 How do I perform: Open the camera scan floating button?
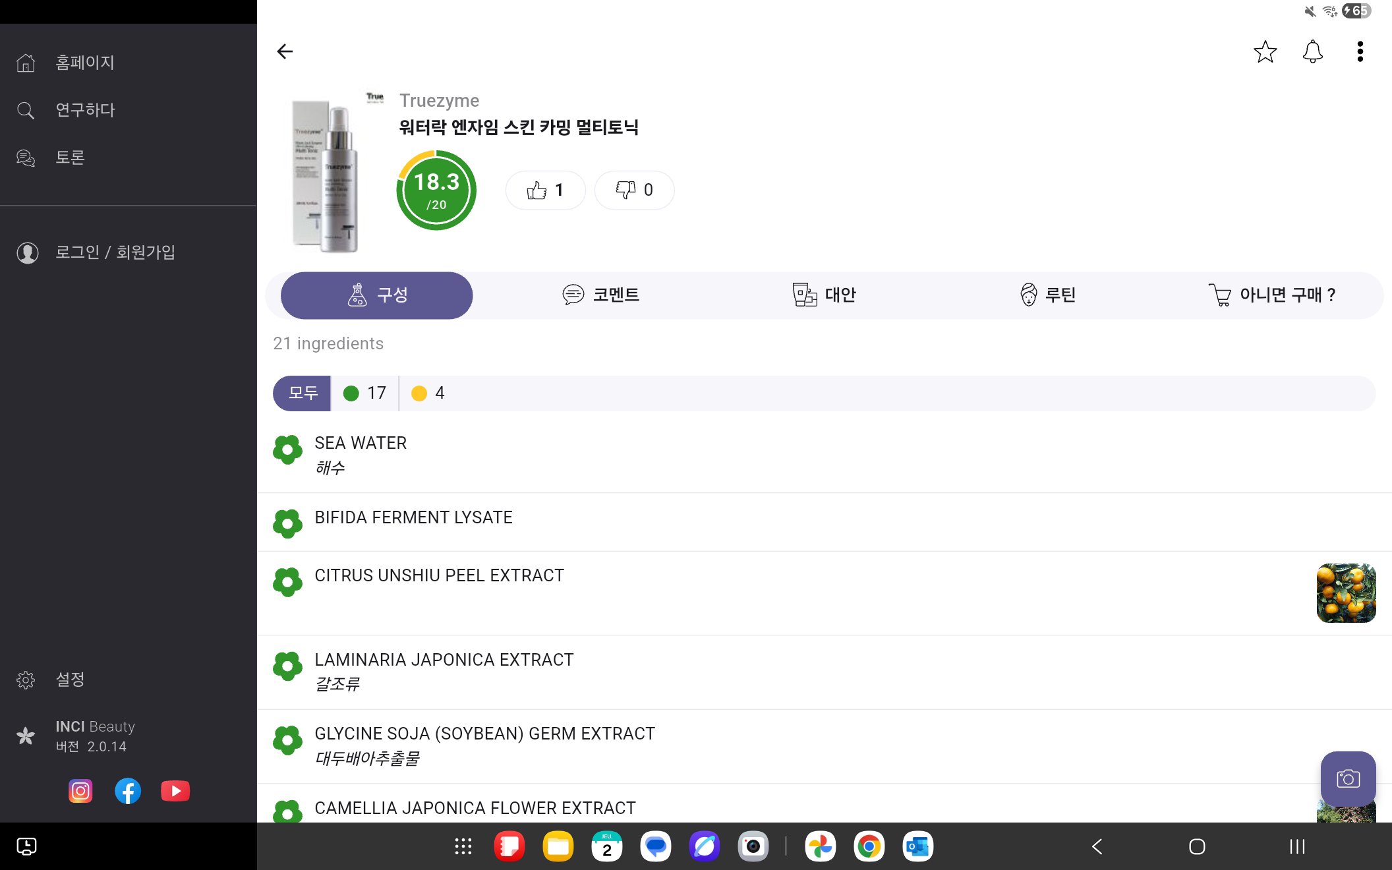(x=1348, y=779)
